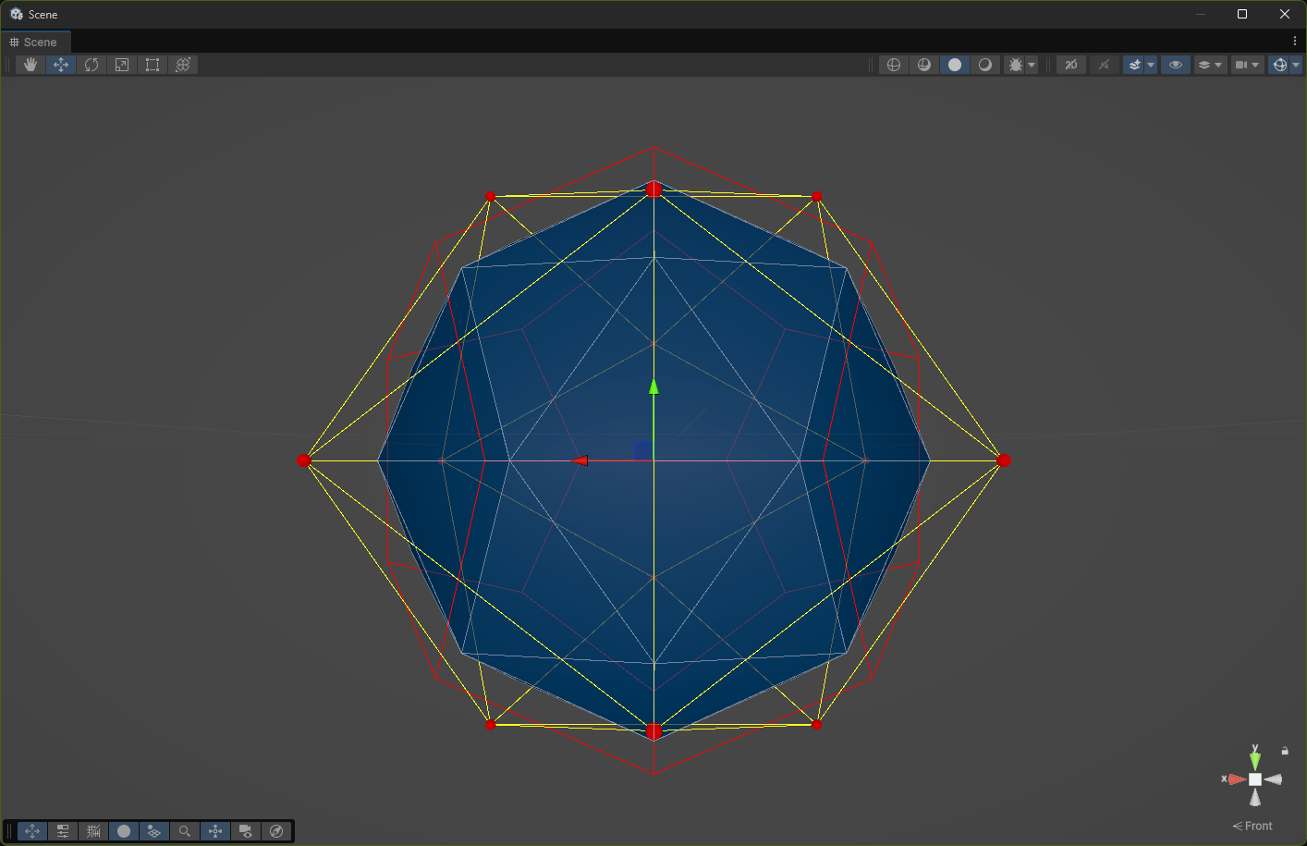Image resolution: width=1307 pixels, height=846 pixels.
Task: Expand the scene camera settings dropdown
Action: pos(1255,65)
